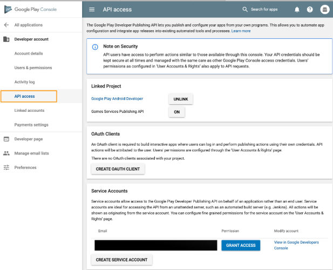333x270 pixels.
Task: Click the redacted service account email
Action: coord(156,245)
